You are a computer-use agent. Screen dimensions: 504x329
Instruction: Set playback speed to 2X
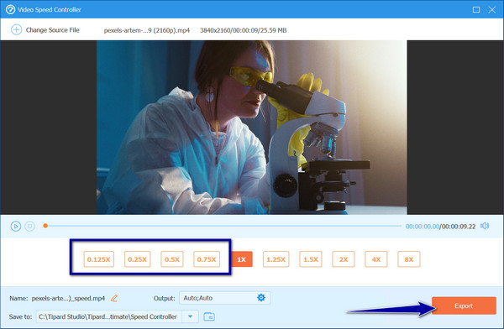[344, 259]
